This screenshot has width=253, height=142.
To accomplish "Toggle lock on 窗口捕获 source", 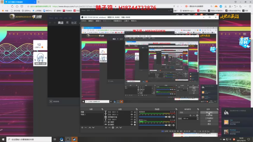I will pos(135,122).
